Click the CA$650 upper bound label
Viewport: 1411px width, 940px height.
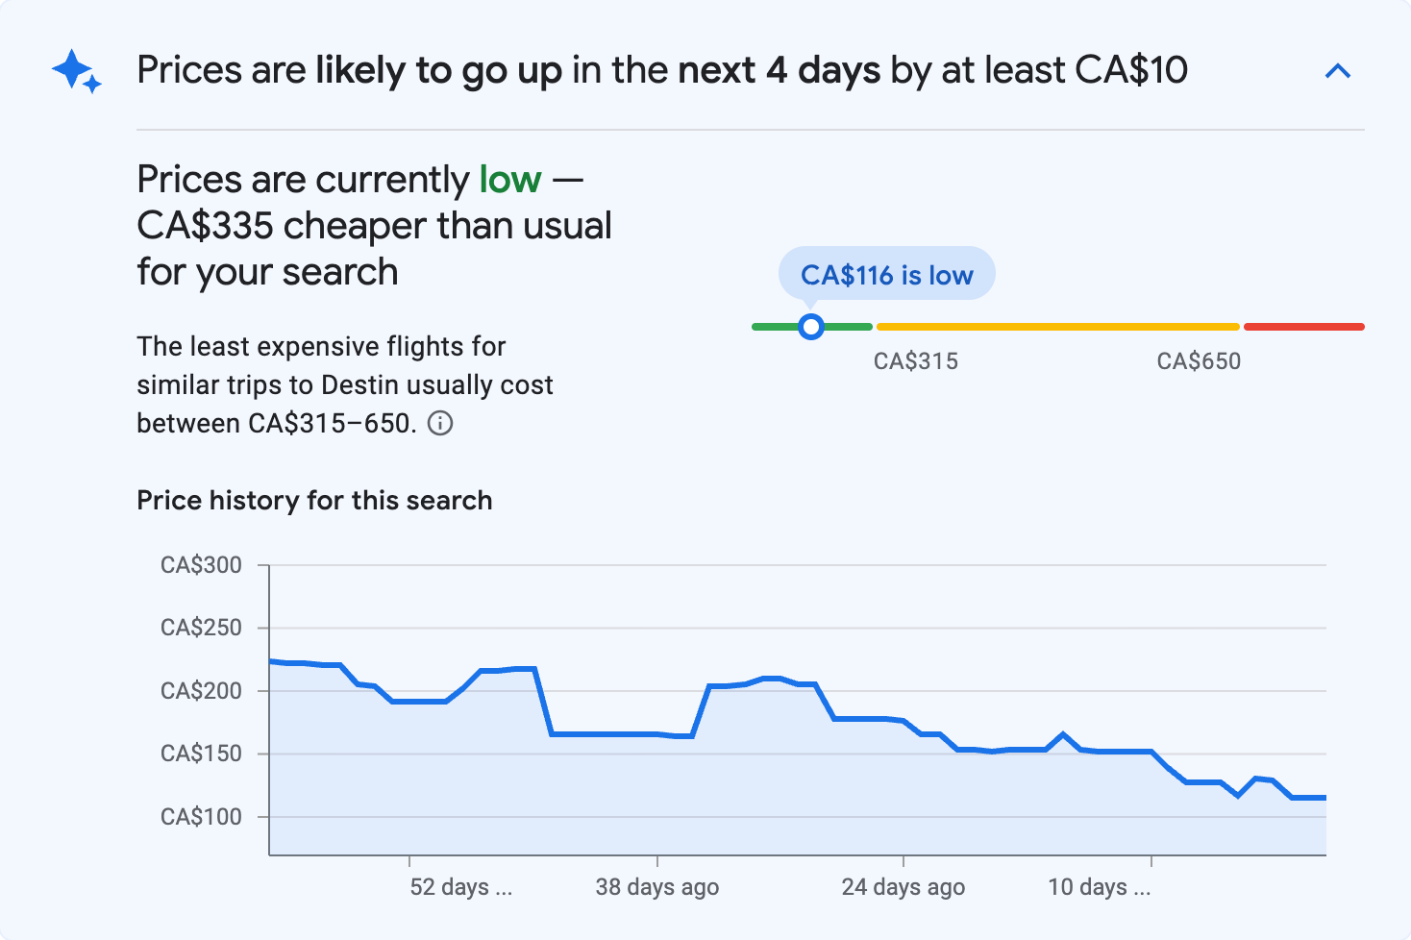(x=1199, y=360)
